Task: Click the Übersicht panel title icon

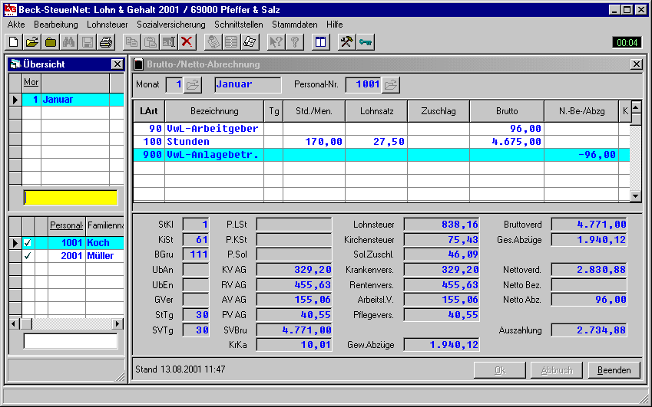Action: (x=16, y=64)
